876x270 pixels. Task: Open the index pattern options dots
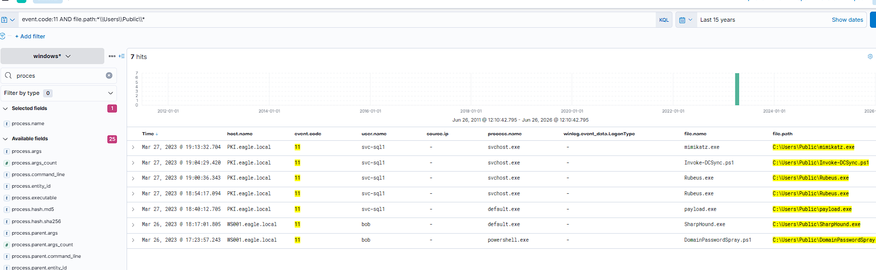[x=112, y=56]
